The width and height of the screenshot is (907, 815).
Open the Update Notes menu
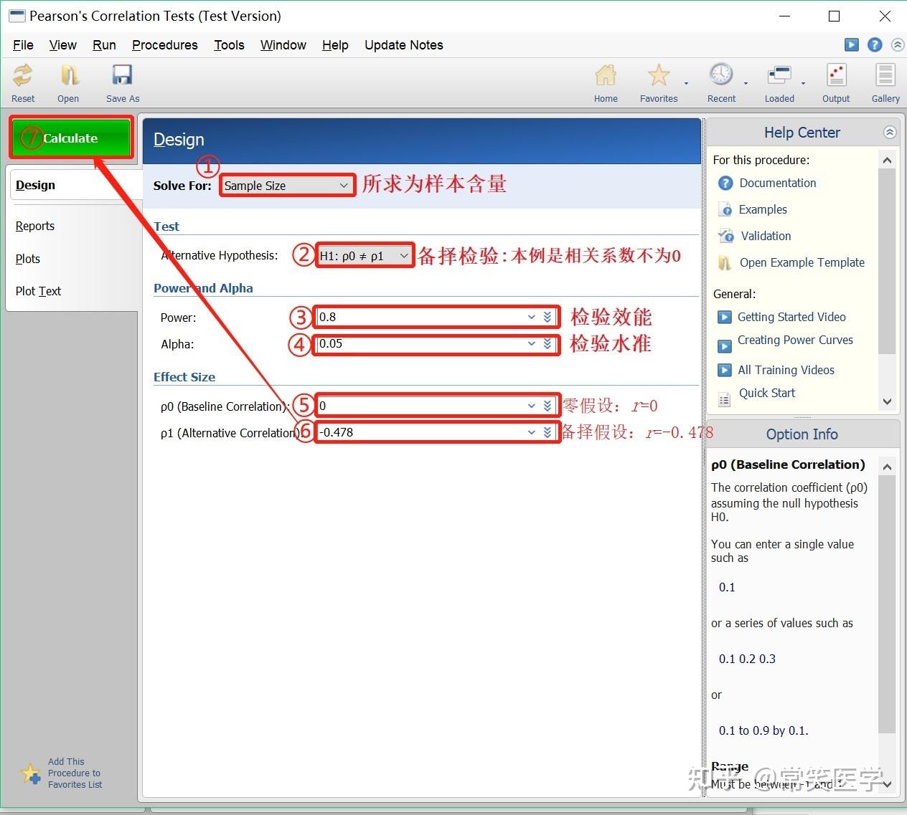pyautogui.click(x=404, y=44)
